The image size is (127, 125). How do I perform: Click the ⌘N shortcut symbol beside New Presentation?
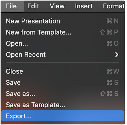[x=113, y=21]
